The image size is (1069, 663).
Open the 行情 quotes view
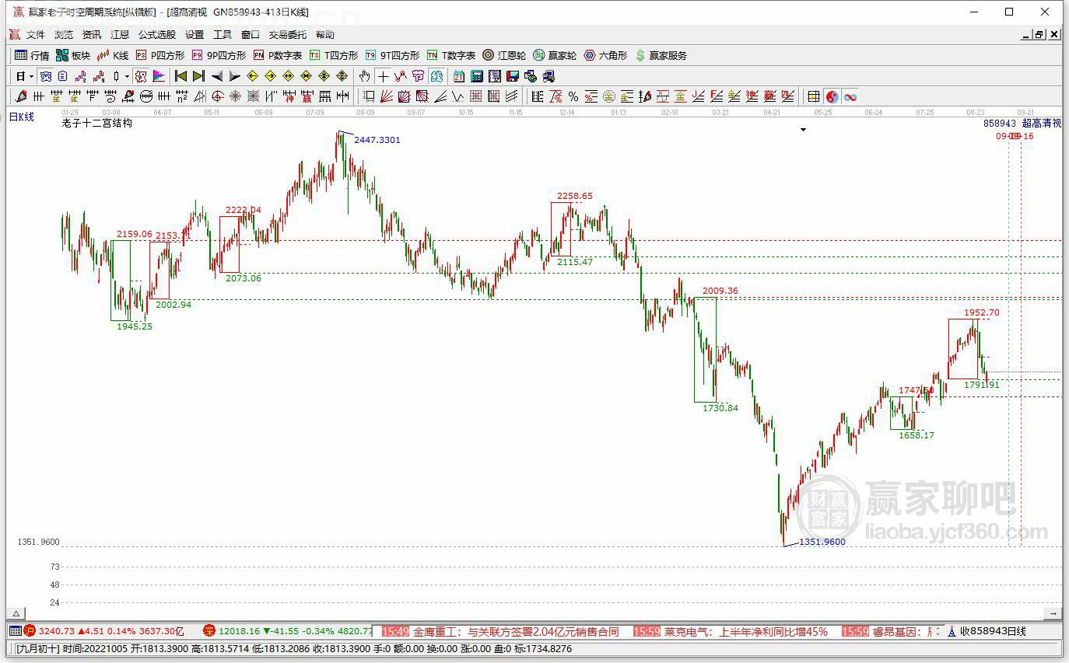32,55
